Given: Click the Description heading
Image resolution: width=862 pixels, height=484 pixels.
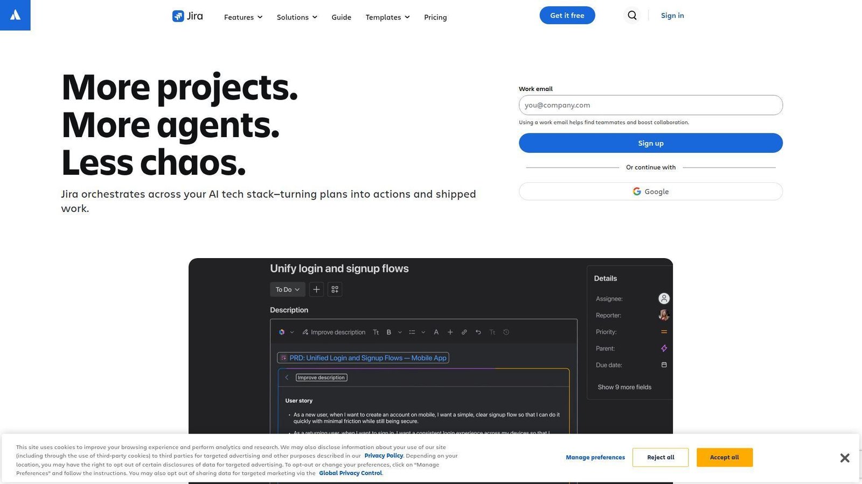Looking at the screenshot, I should pos(289,310).
